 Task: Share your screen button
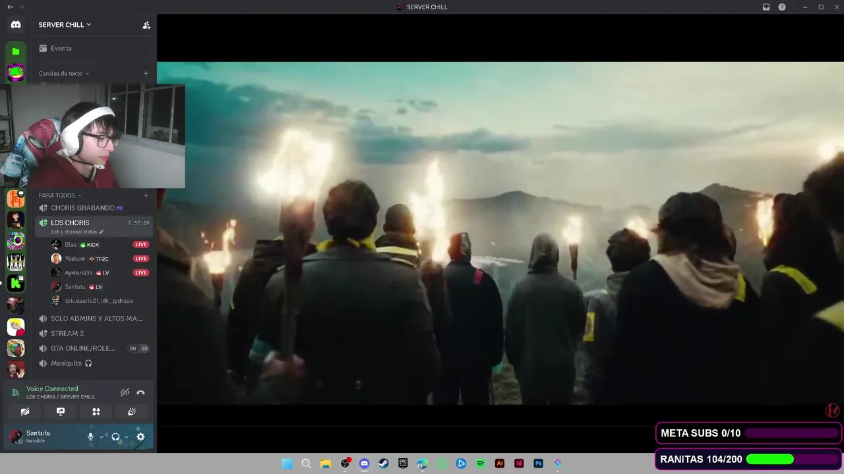click(61, 411)
